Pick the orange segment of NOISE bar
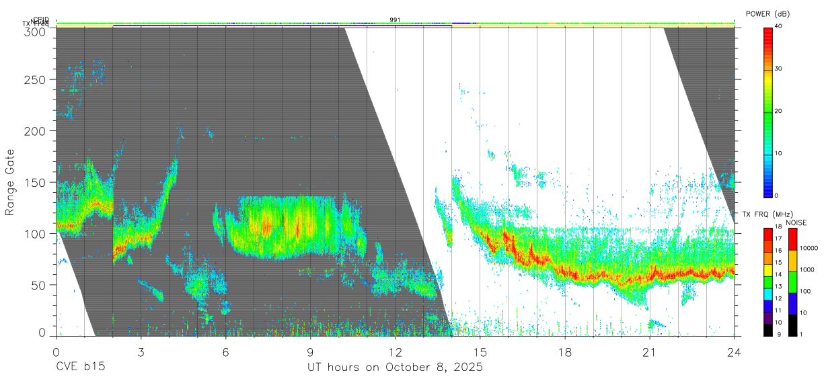 (x=792, y=260)
